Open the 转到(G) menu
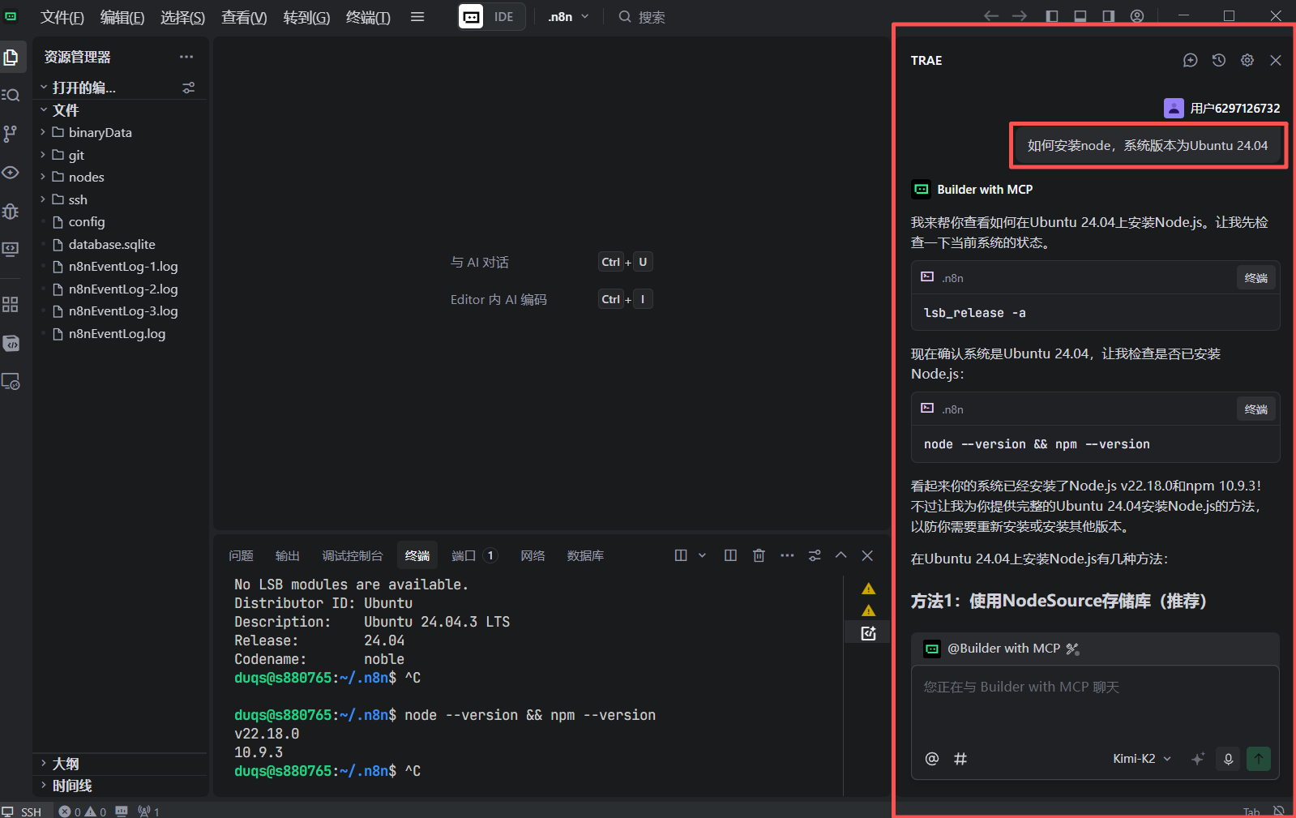The image size is (1296, 818). pyautogui.click(x=306, y=17)
